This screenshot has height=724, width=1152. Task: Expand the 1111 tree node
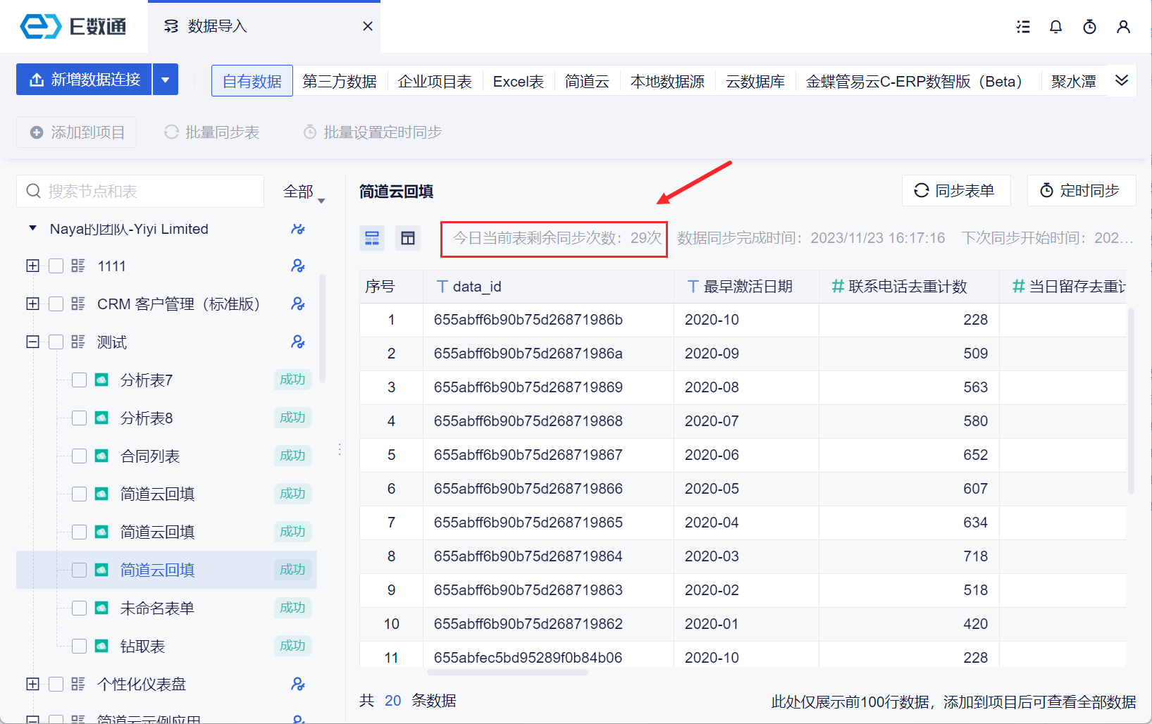coord(32,266)
